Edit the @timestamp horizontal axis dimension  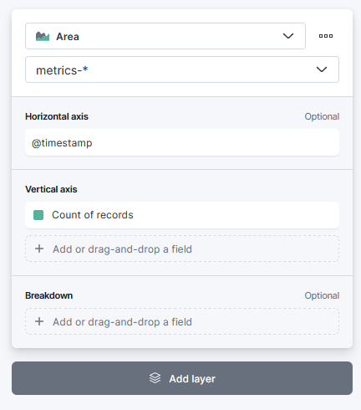click(x=182, y=142)
